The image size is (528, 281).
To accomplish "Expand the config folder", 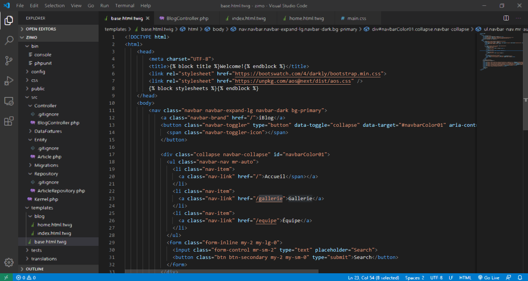I will coord(38,72).
